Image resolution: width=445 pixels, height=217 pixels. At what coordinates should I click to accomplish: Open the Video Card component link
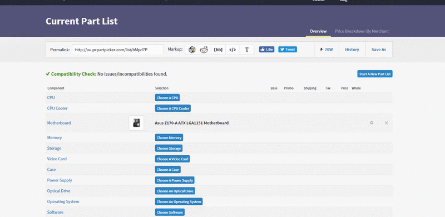57,159
